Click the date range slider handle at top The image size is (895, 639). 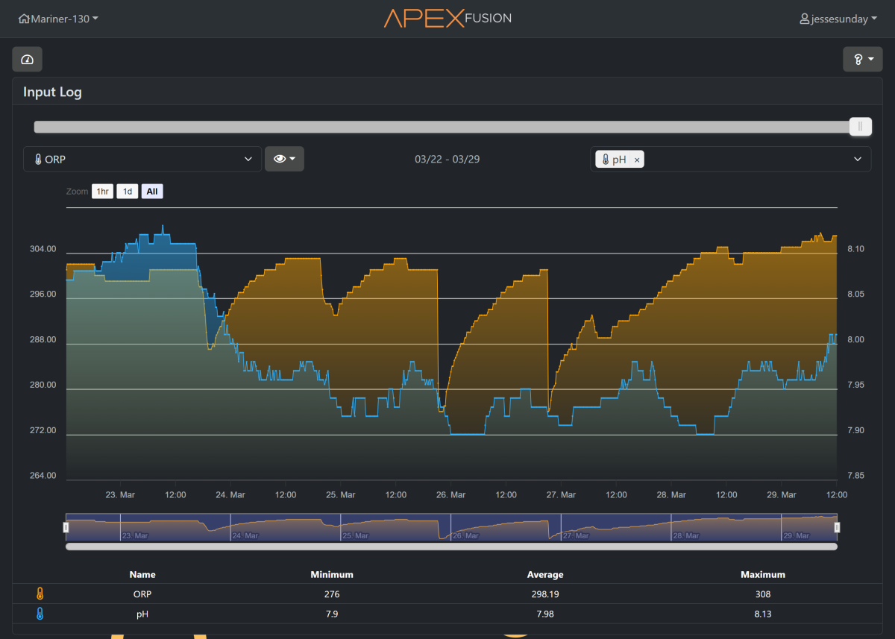tap(860, 127)
